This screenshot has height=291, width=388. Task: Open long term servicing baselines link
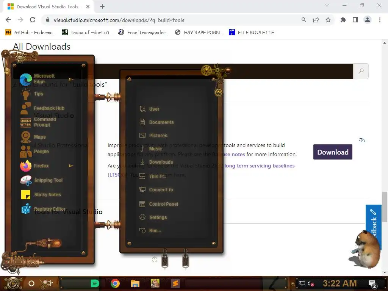click(259, 166)
